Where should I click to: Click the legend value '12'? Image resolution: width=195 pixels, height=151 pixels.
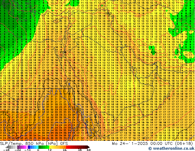click(x=50, y=150)
